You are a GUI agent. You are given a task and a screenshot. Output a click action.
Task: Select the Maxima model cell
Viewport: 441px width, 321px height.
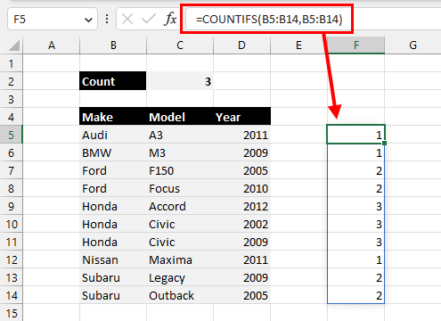click(x=180, y=259)
